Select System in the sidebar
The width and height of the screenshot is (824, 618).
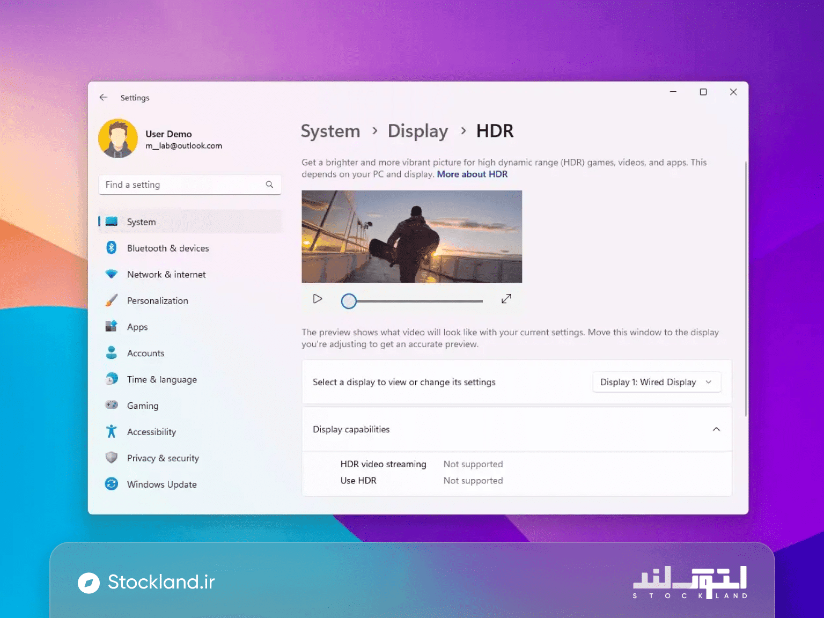190,222
